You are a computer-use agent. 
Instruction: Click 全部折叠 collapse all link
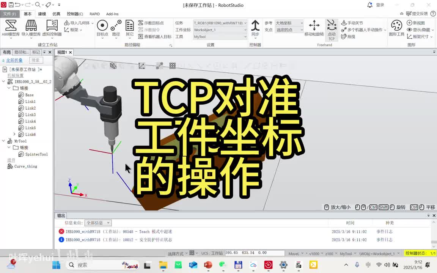click(x=14, y=60)
